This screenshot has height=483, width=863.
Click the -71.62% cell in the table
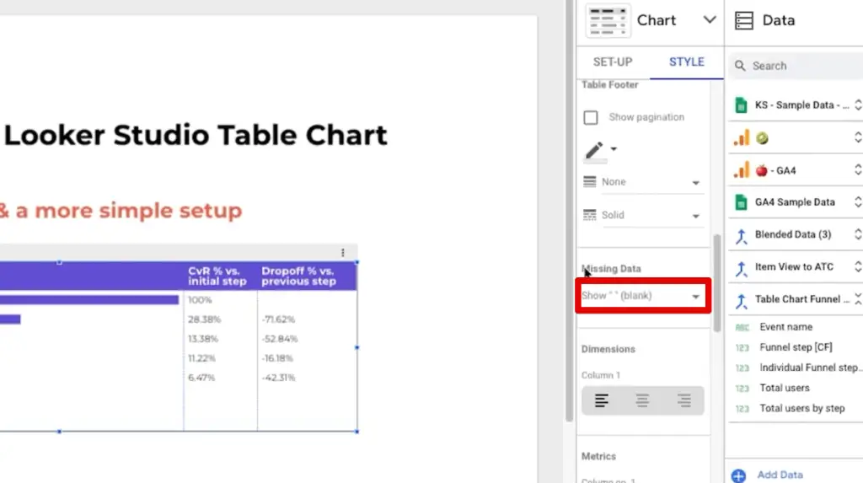click(x=278, y=319)
